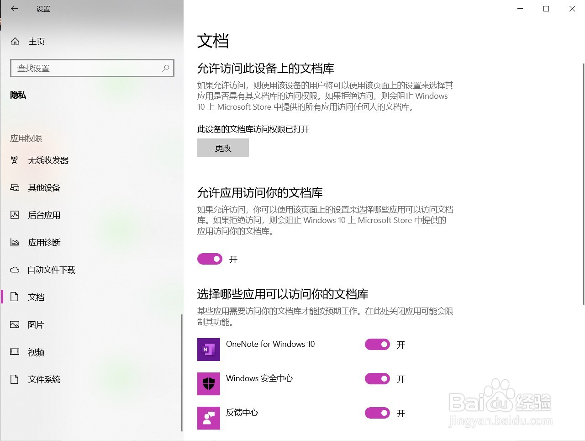The height and width of the screenshot is (441, 585).
Task: Select 视频 in the sidebar
Action: pos(91,352)
